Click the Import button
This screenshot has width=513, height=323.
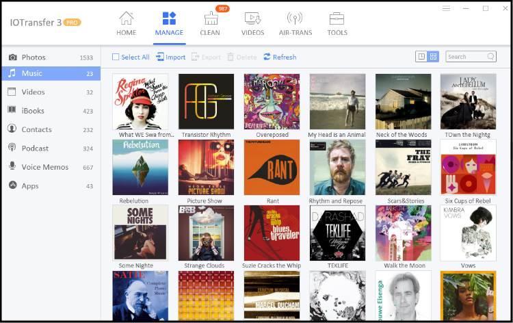click(x=170, y=57)
